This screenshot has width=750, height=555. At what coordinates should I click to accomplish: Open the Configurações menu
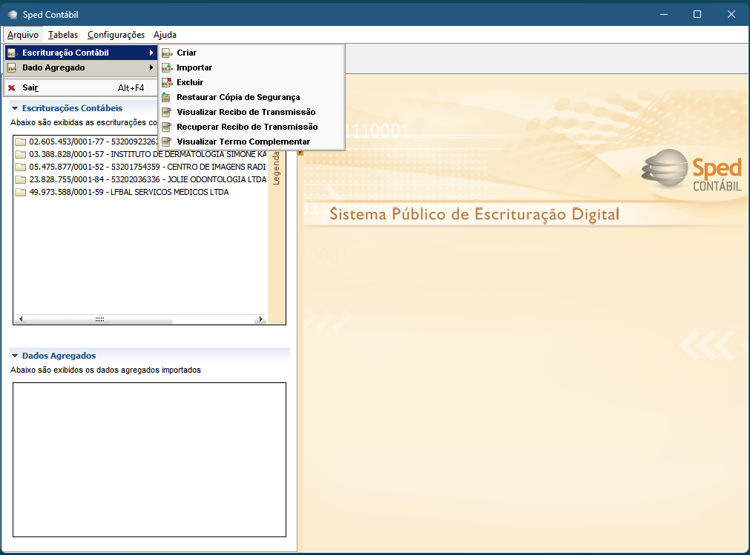click(x=116, y=35)
